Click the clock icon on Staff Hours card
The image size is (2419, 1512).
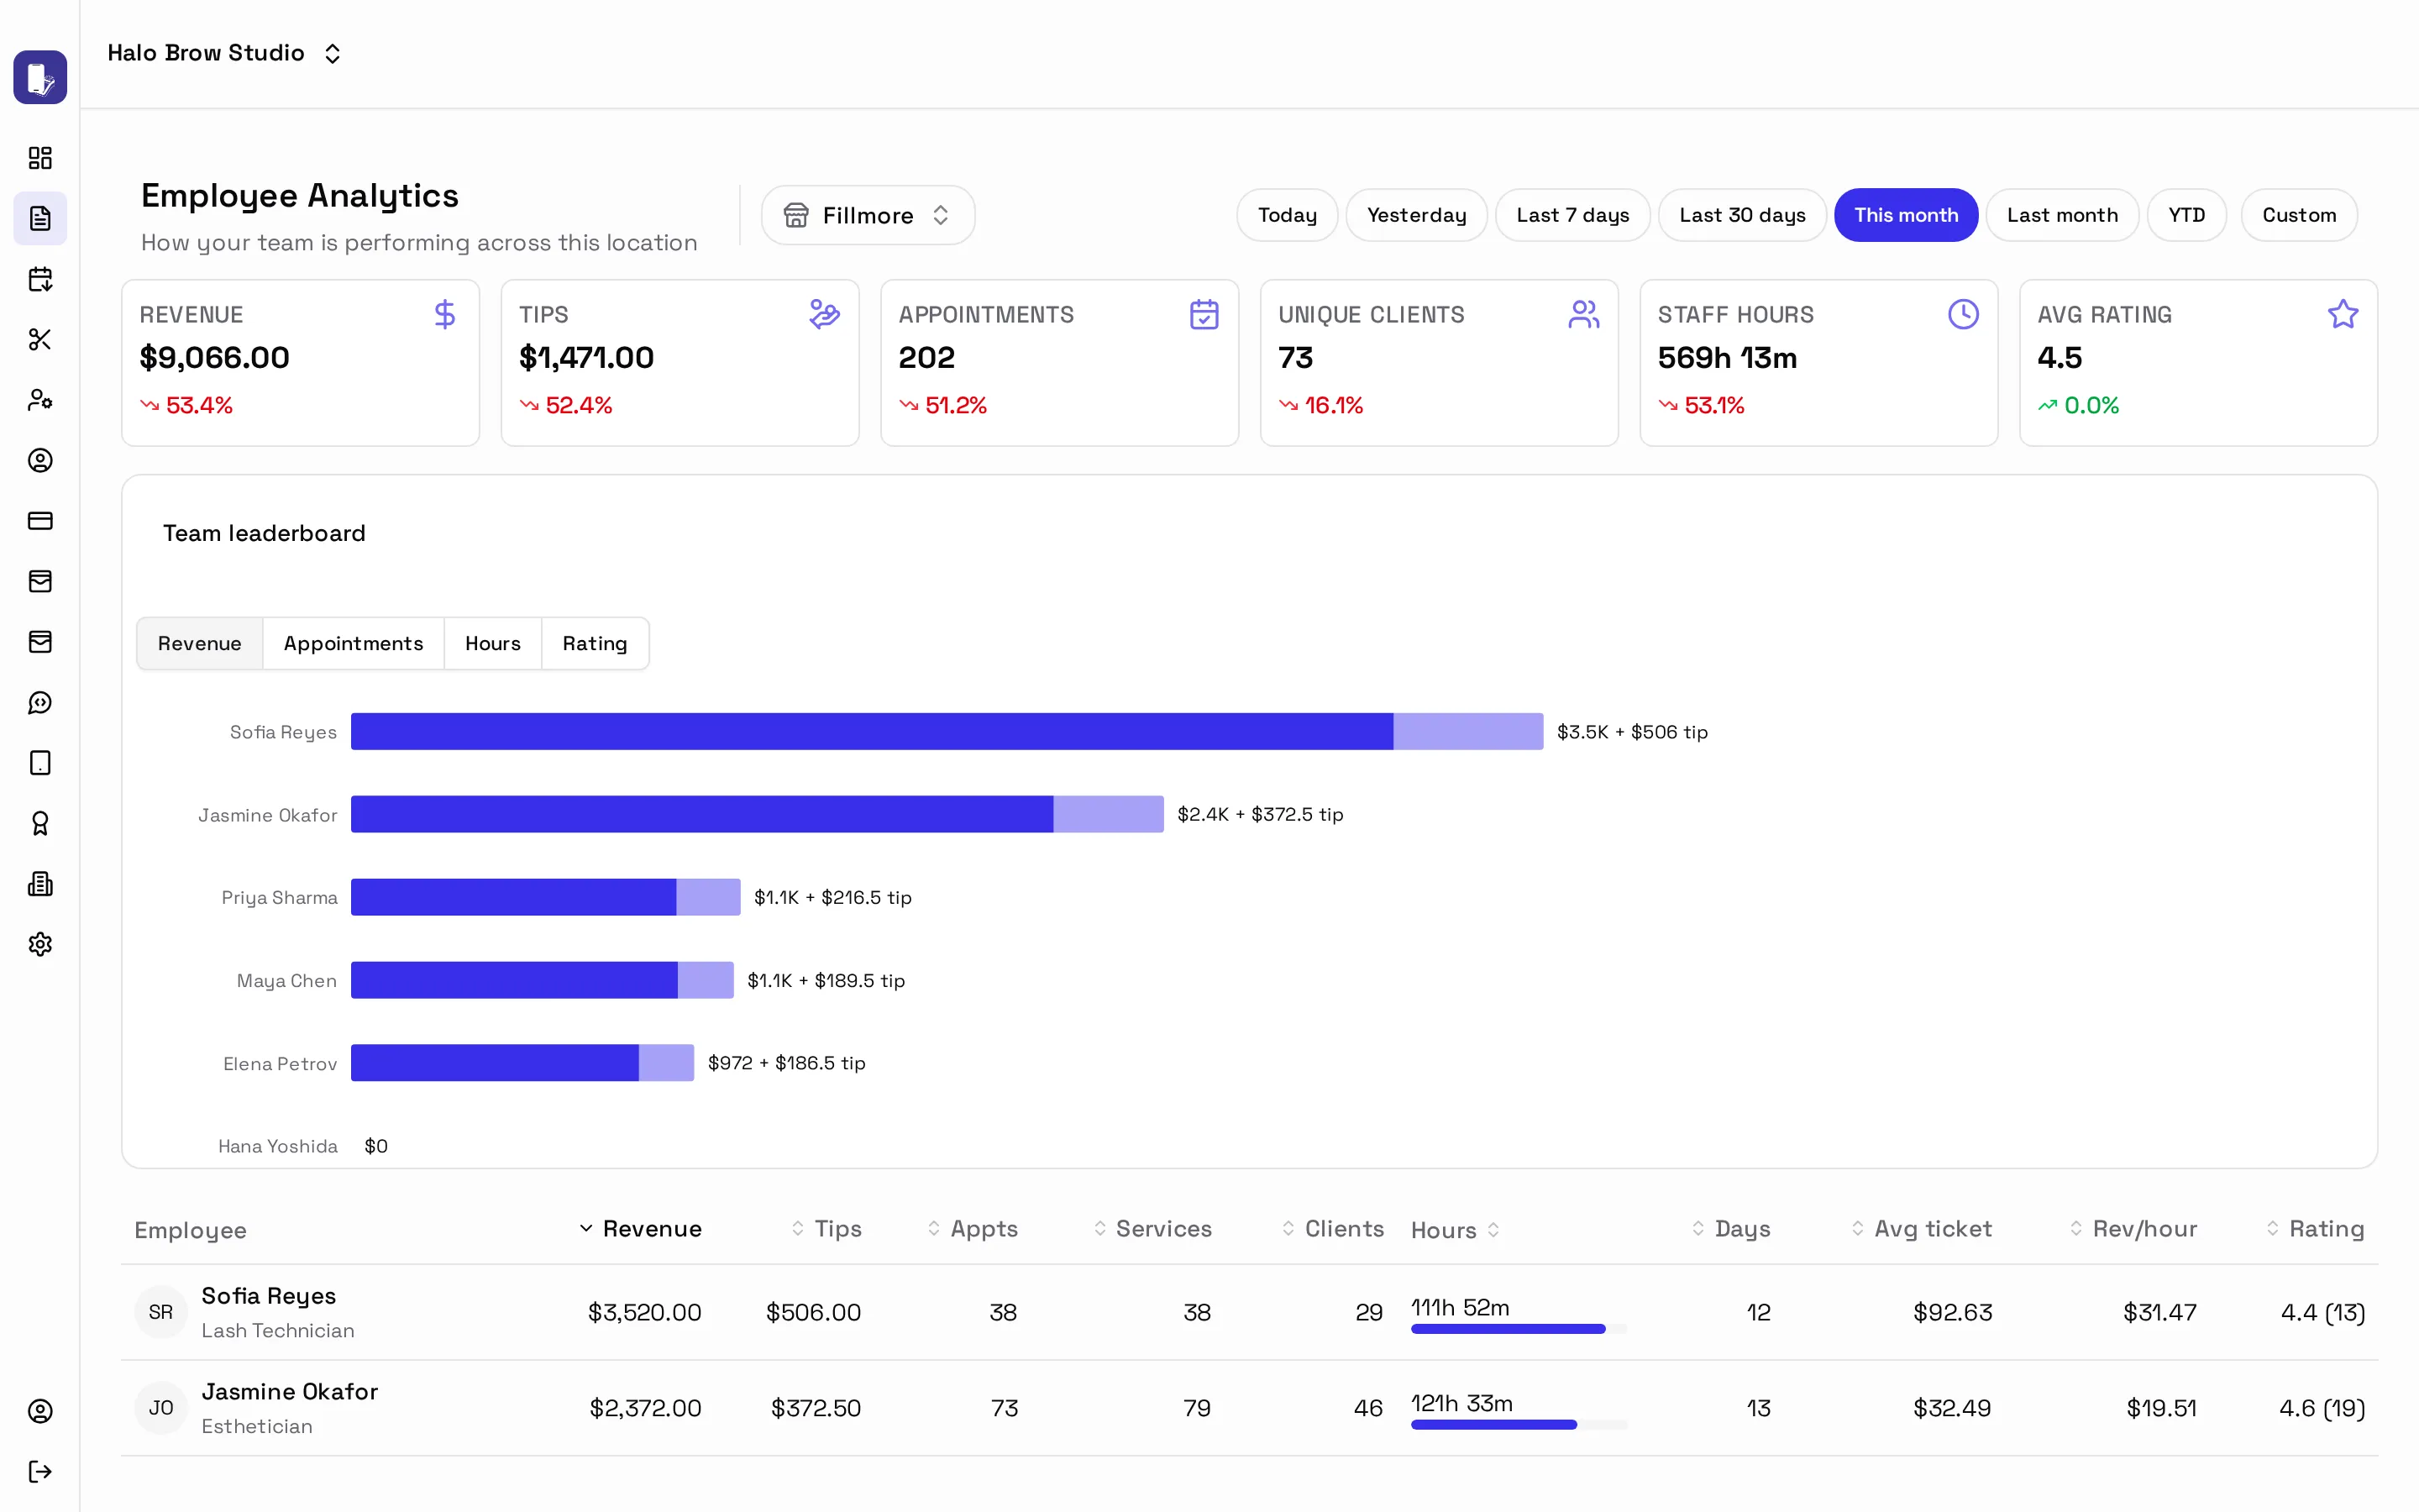(x=1963, y=314)
